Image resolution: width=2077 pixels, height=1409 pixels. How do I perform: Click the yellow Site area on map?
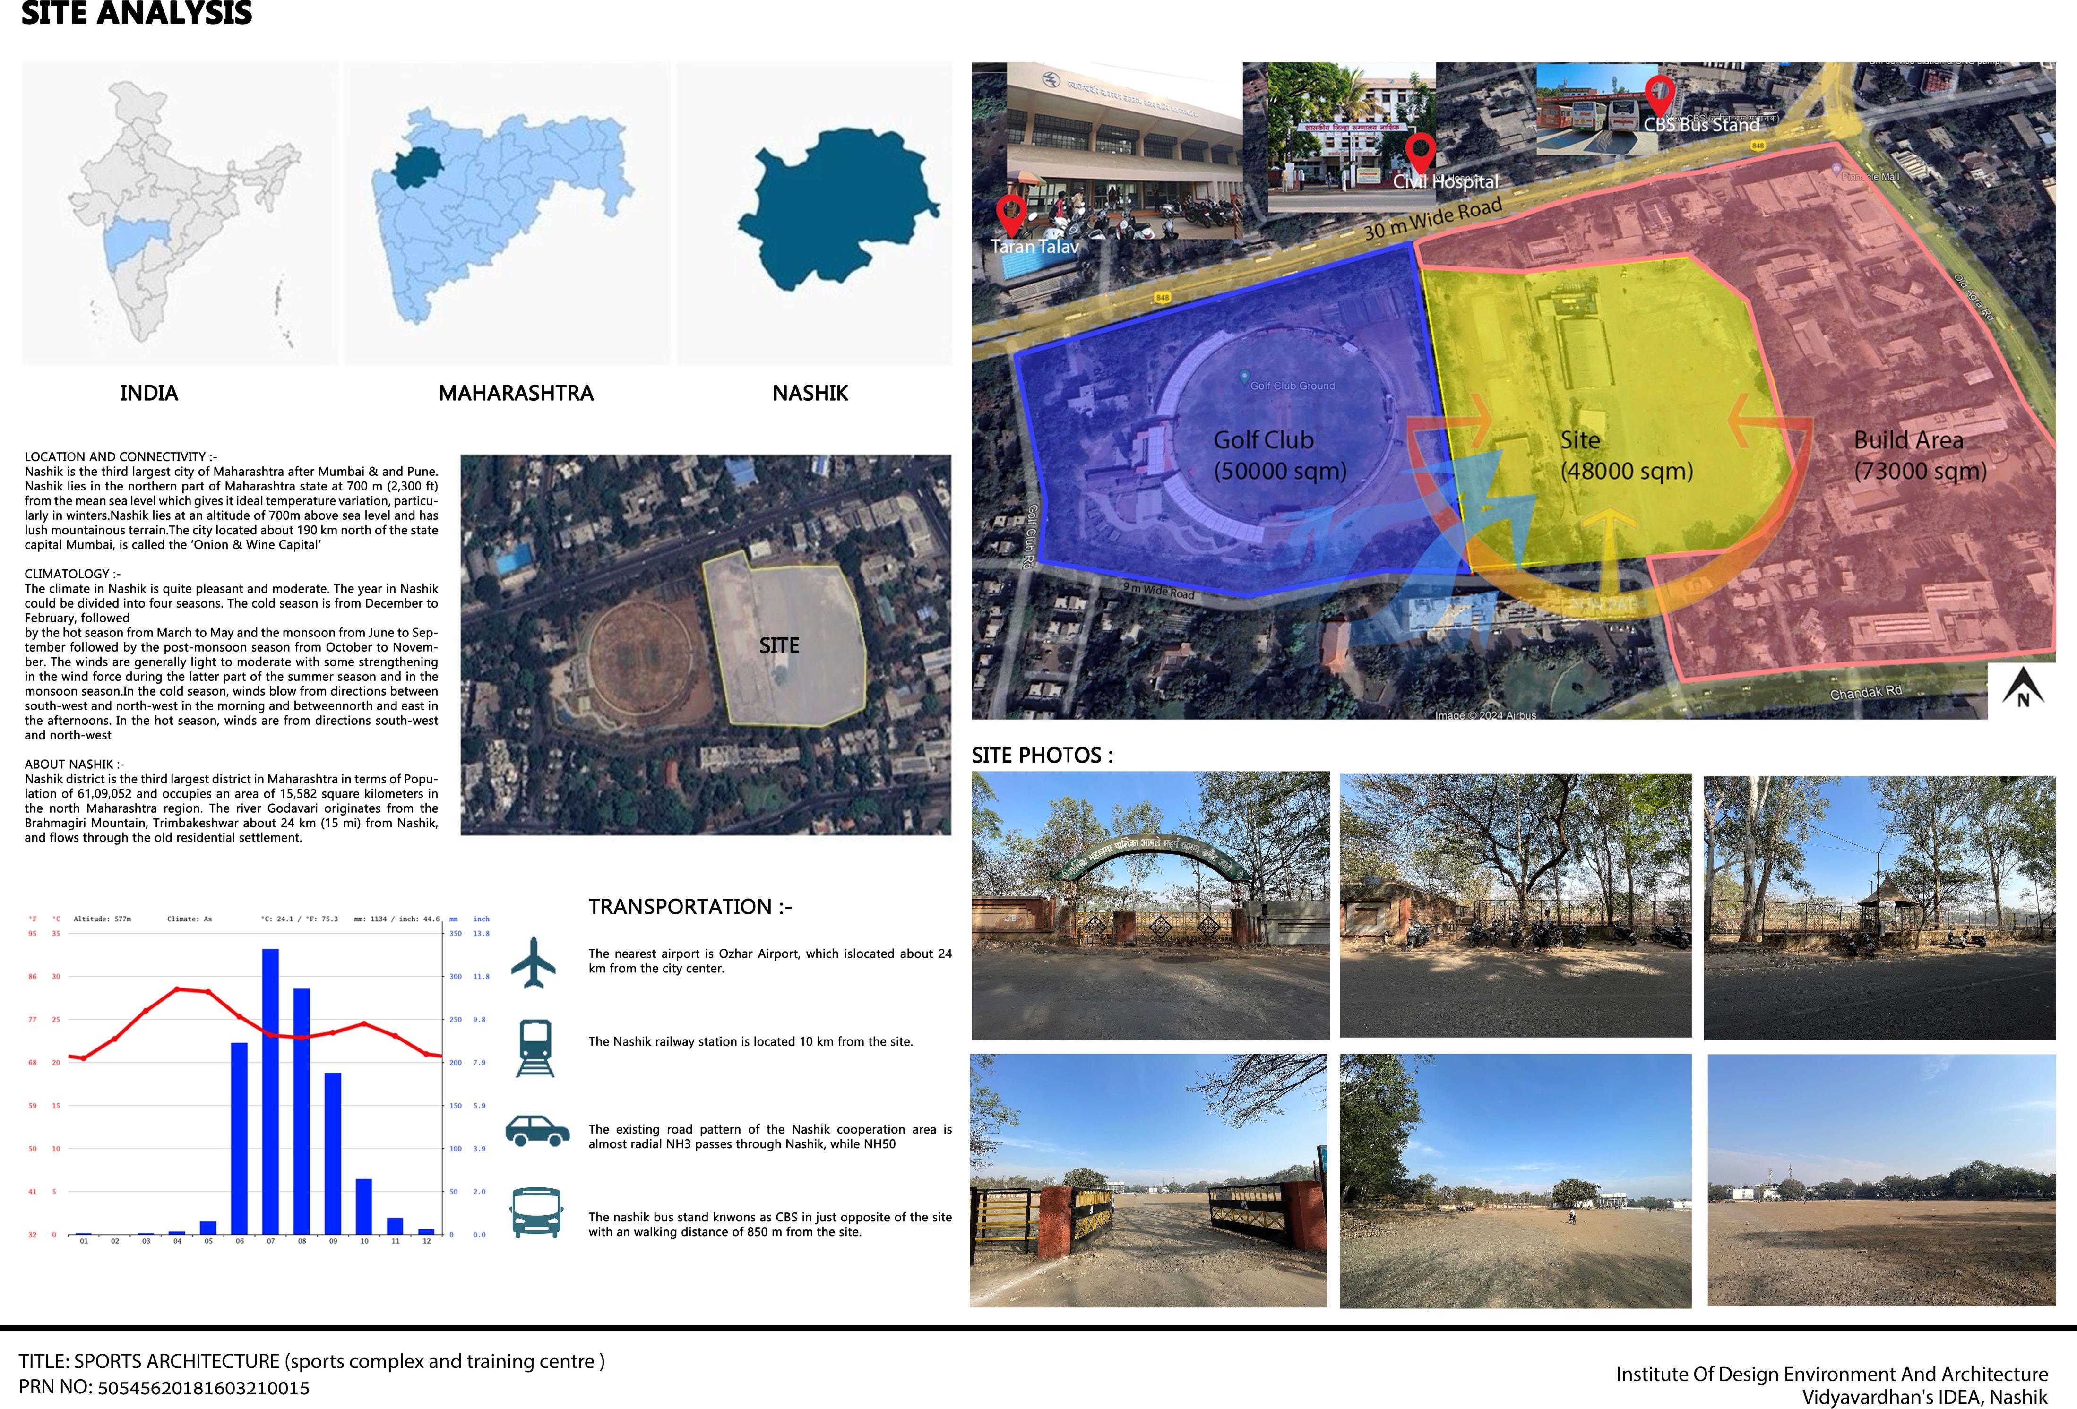tap(1609, 375)
